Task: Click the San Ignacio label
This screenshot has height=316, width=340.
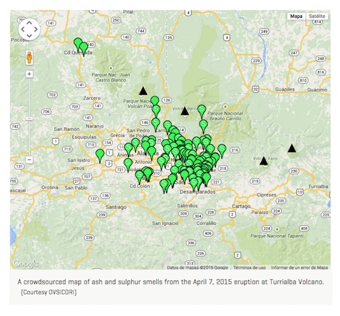Action: click(165, 223)
